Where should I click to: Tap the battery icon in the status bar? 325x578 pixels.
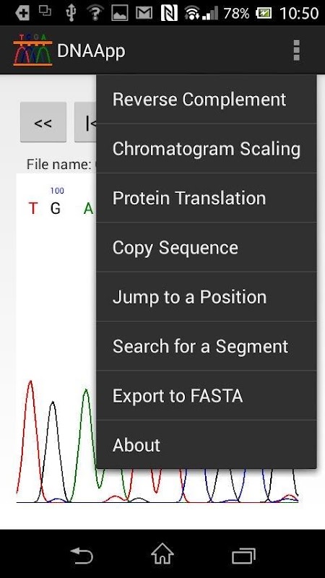coord(264,13)
